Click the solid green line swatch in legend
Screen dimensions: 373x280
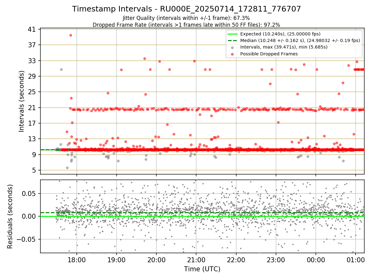click(x=233, y=34)
